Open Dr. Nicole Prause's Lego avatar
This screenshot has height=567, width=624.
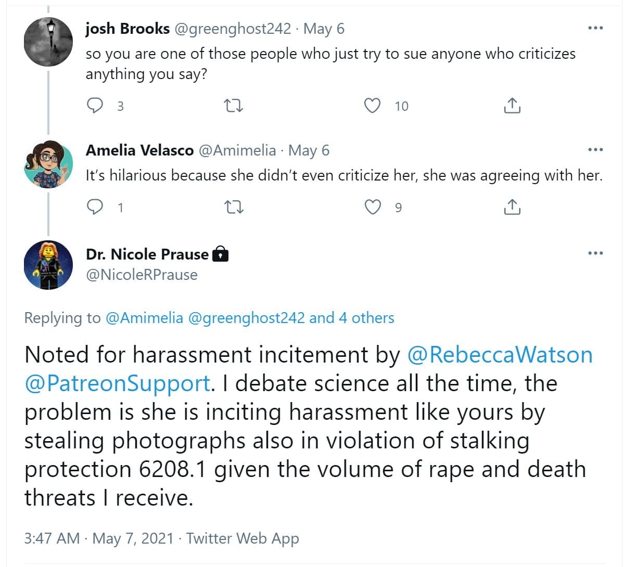[48, 265]
